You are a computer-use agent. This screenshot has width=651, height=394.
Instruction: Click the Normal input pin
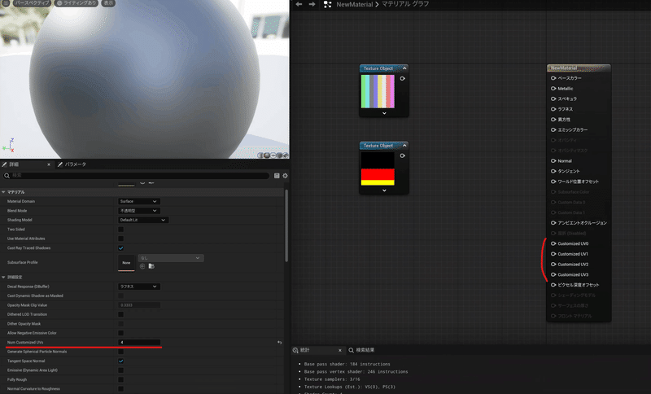pos(553,160)
